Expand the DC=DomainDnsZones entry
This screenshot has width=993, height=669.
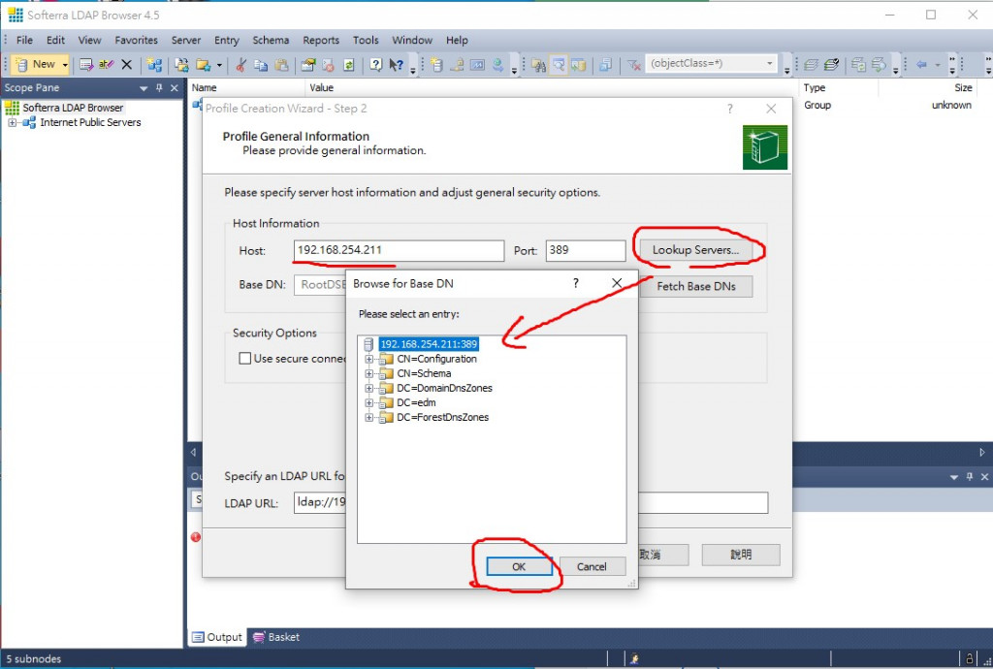(x=369, y=388)
